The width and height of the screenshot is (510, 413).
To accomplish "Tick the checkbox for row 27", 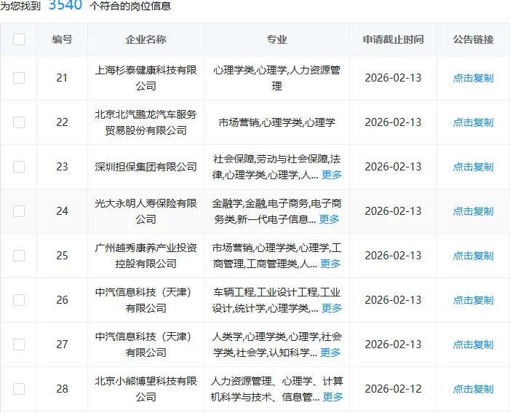I will 19,345.
